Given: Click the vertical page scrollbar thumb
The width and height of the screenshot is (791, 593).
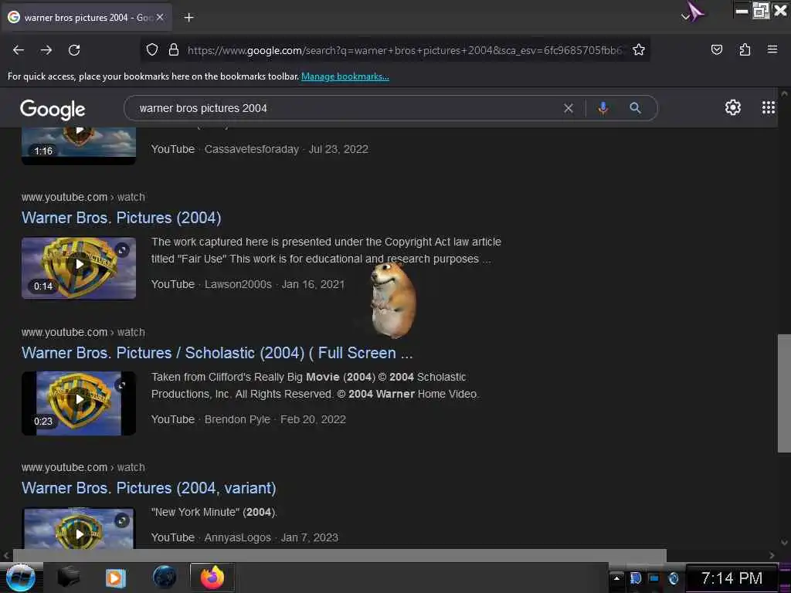Looking at the screenshot, I should point(784,393).
